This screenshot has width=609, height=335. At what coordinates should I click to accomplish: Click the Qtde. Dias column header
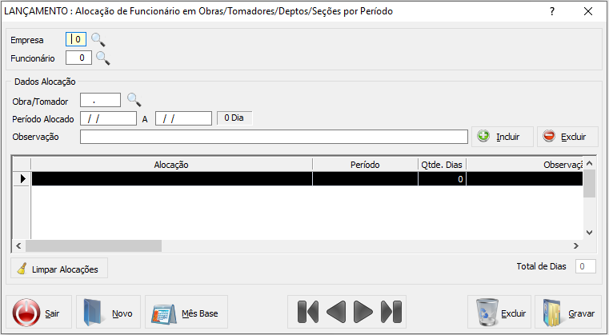(442, 165)
